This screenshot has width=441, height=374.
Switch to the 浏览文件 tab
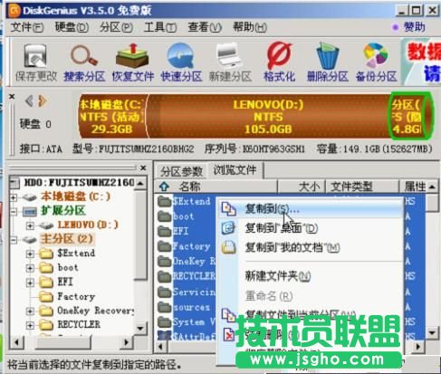pos(235,170)
